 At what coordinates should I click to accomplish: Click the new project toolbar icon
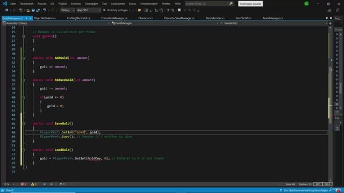click(x=21, y=10)
